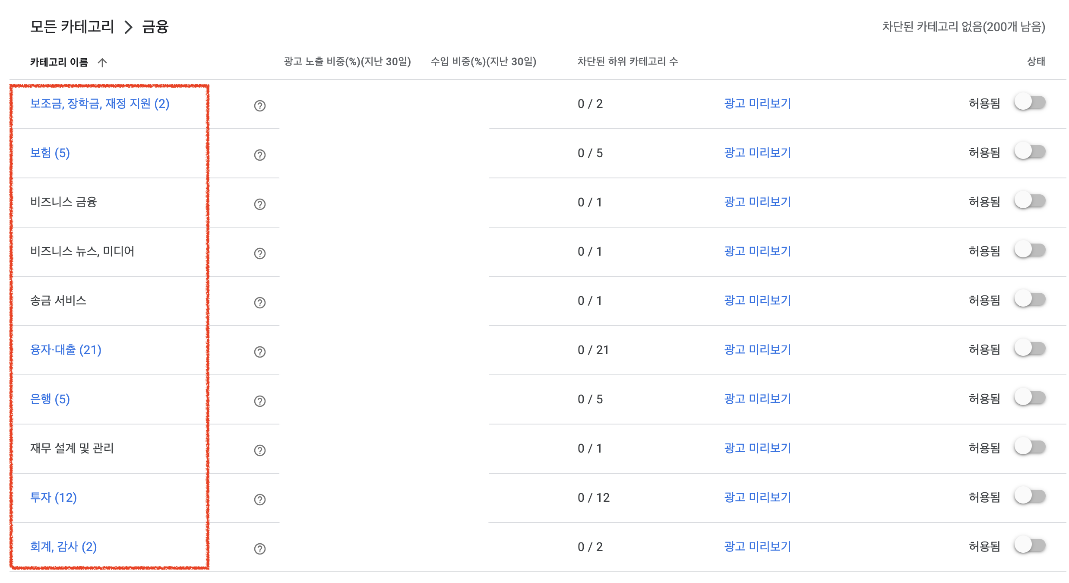Go back to 모든 카테고리 breadcrumb
Viewport: 1069px width, 583px height.
coord(72,27)
